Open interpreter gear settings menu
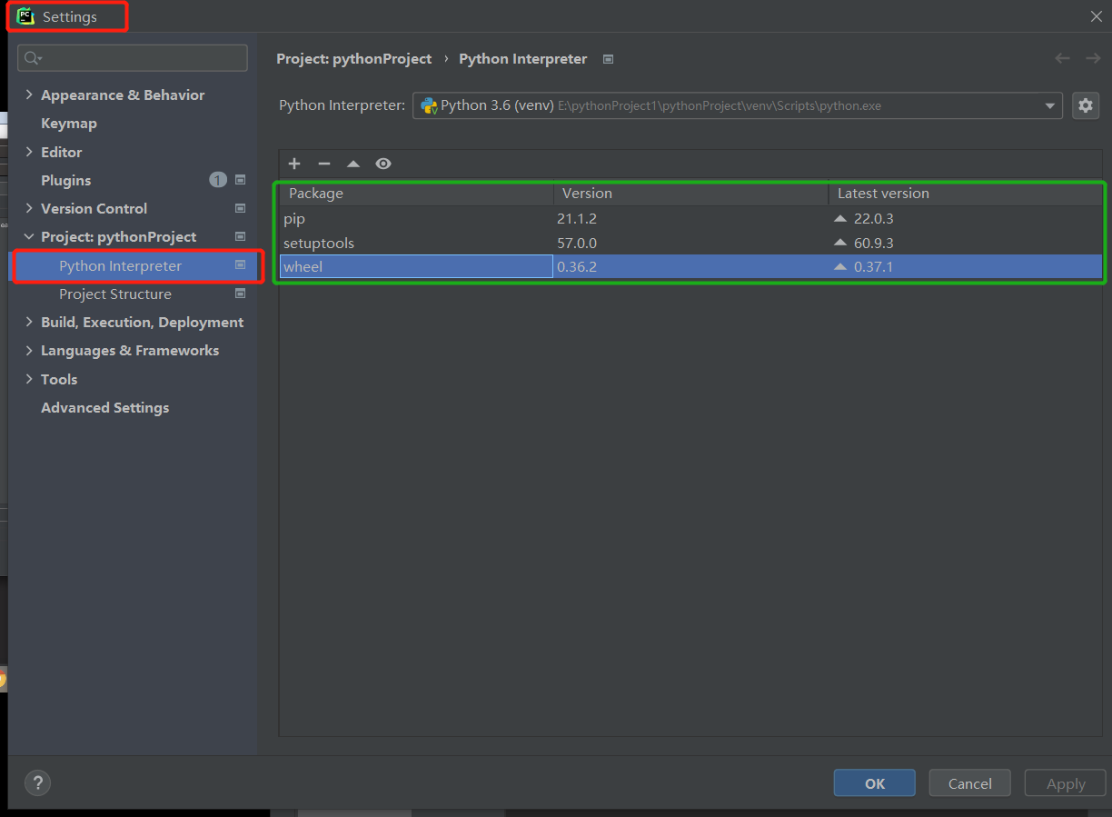This screenshot has width=1112, height=817. [x=1086, y=105]
